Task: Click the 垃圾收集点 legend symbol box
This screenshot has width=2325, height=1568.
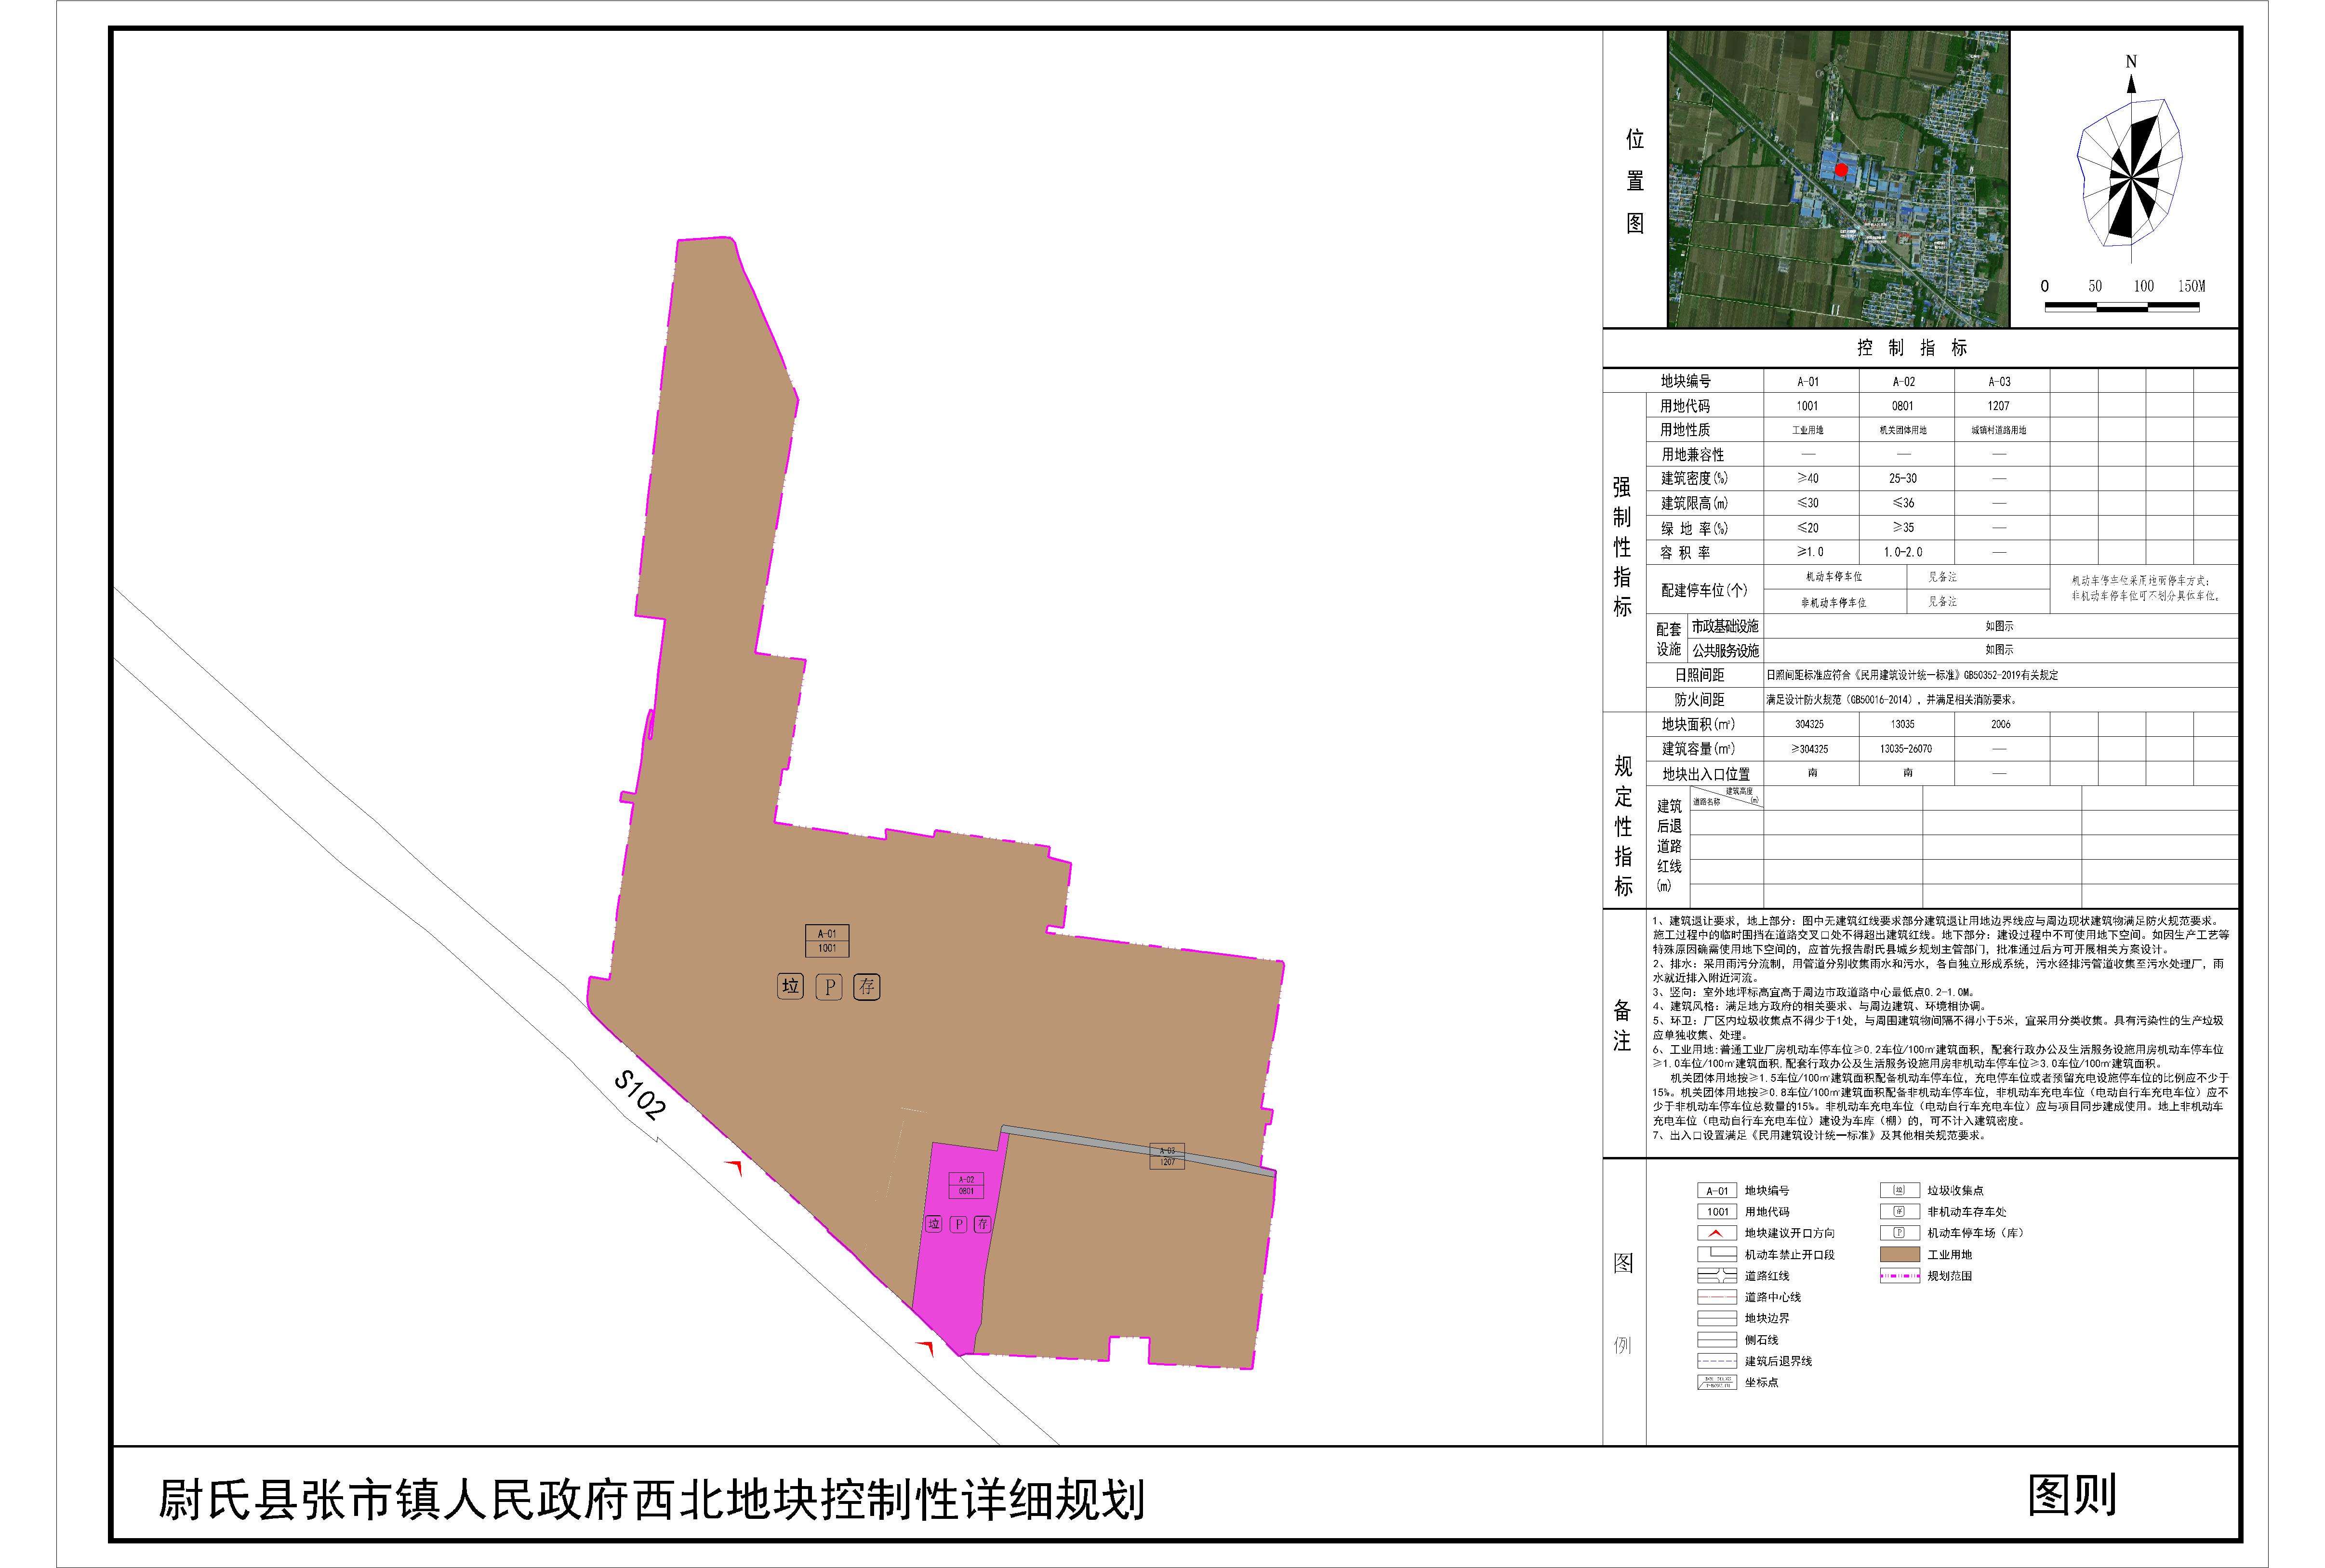Action: pyautogui.click(x=1899, y=1190)
